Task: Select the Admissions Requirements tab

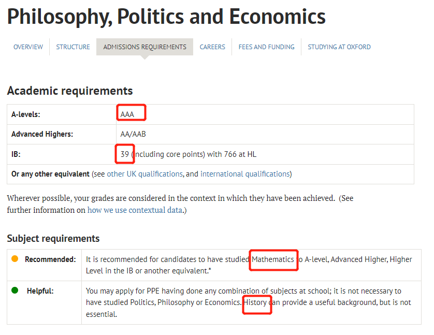Action: pos(145,47)
